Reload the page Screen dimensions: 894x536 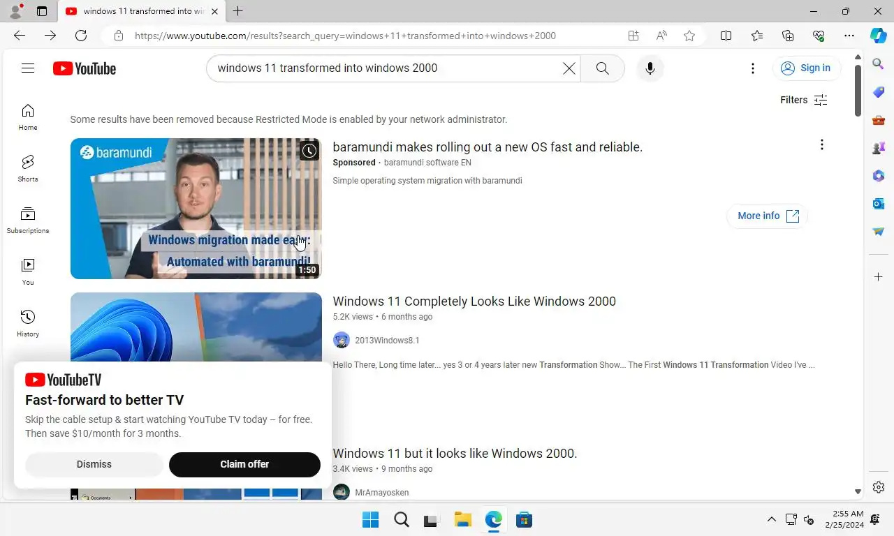[x=81, y=36]
